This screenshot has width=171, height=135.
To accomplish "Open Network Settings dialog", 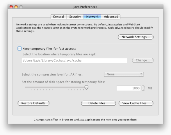I will click(136, 37).
